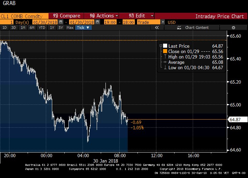The height and width of the screenshot is (178, 248).
Task: Expand the Trade type dropdown
Action: 163,22
